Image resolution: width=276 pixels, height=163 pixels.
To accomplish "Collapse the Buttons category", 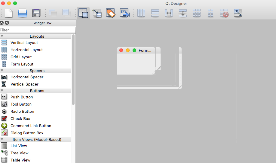I will point(2,91).
